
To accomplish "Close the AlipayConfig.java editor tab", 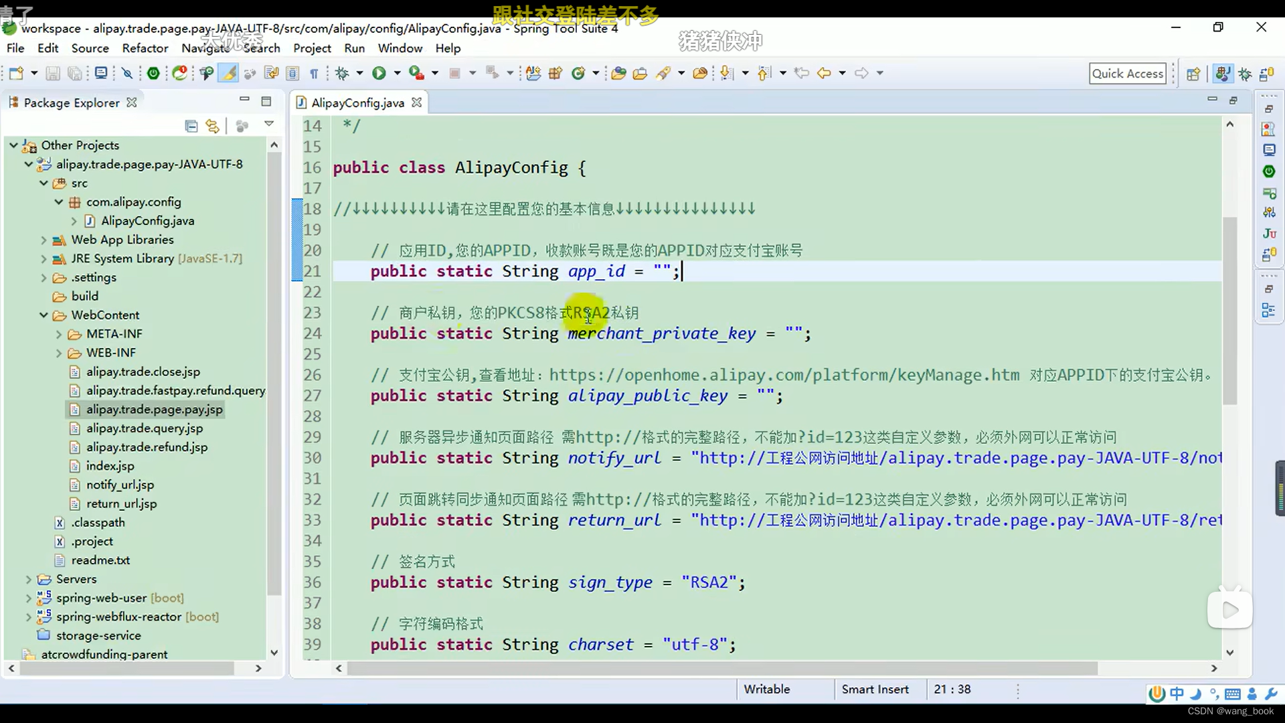I will click(x=417, y=102).
